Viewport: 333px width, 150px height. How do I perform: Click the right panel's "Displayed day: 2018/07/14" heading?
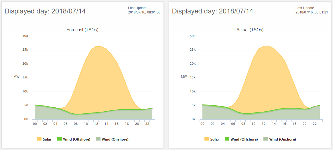212,11
